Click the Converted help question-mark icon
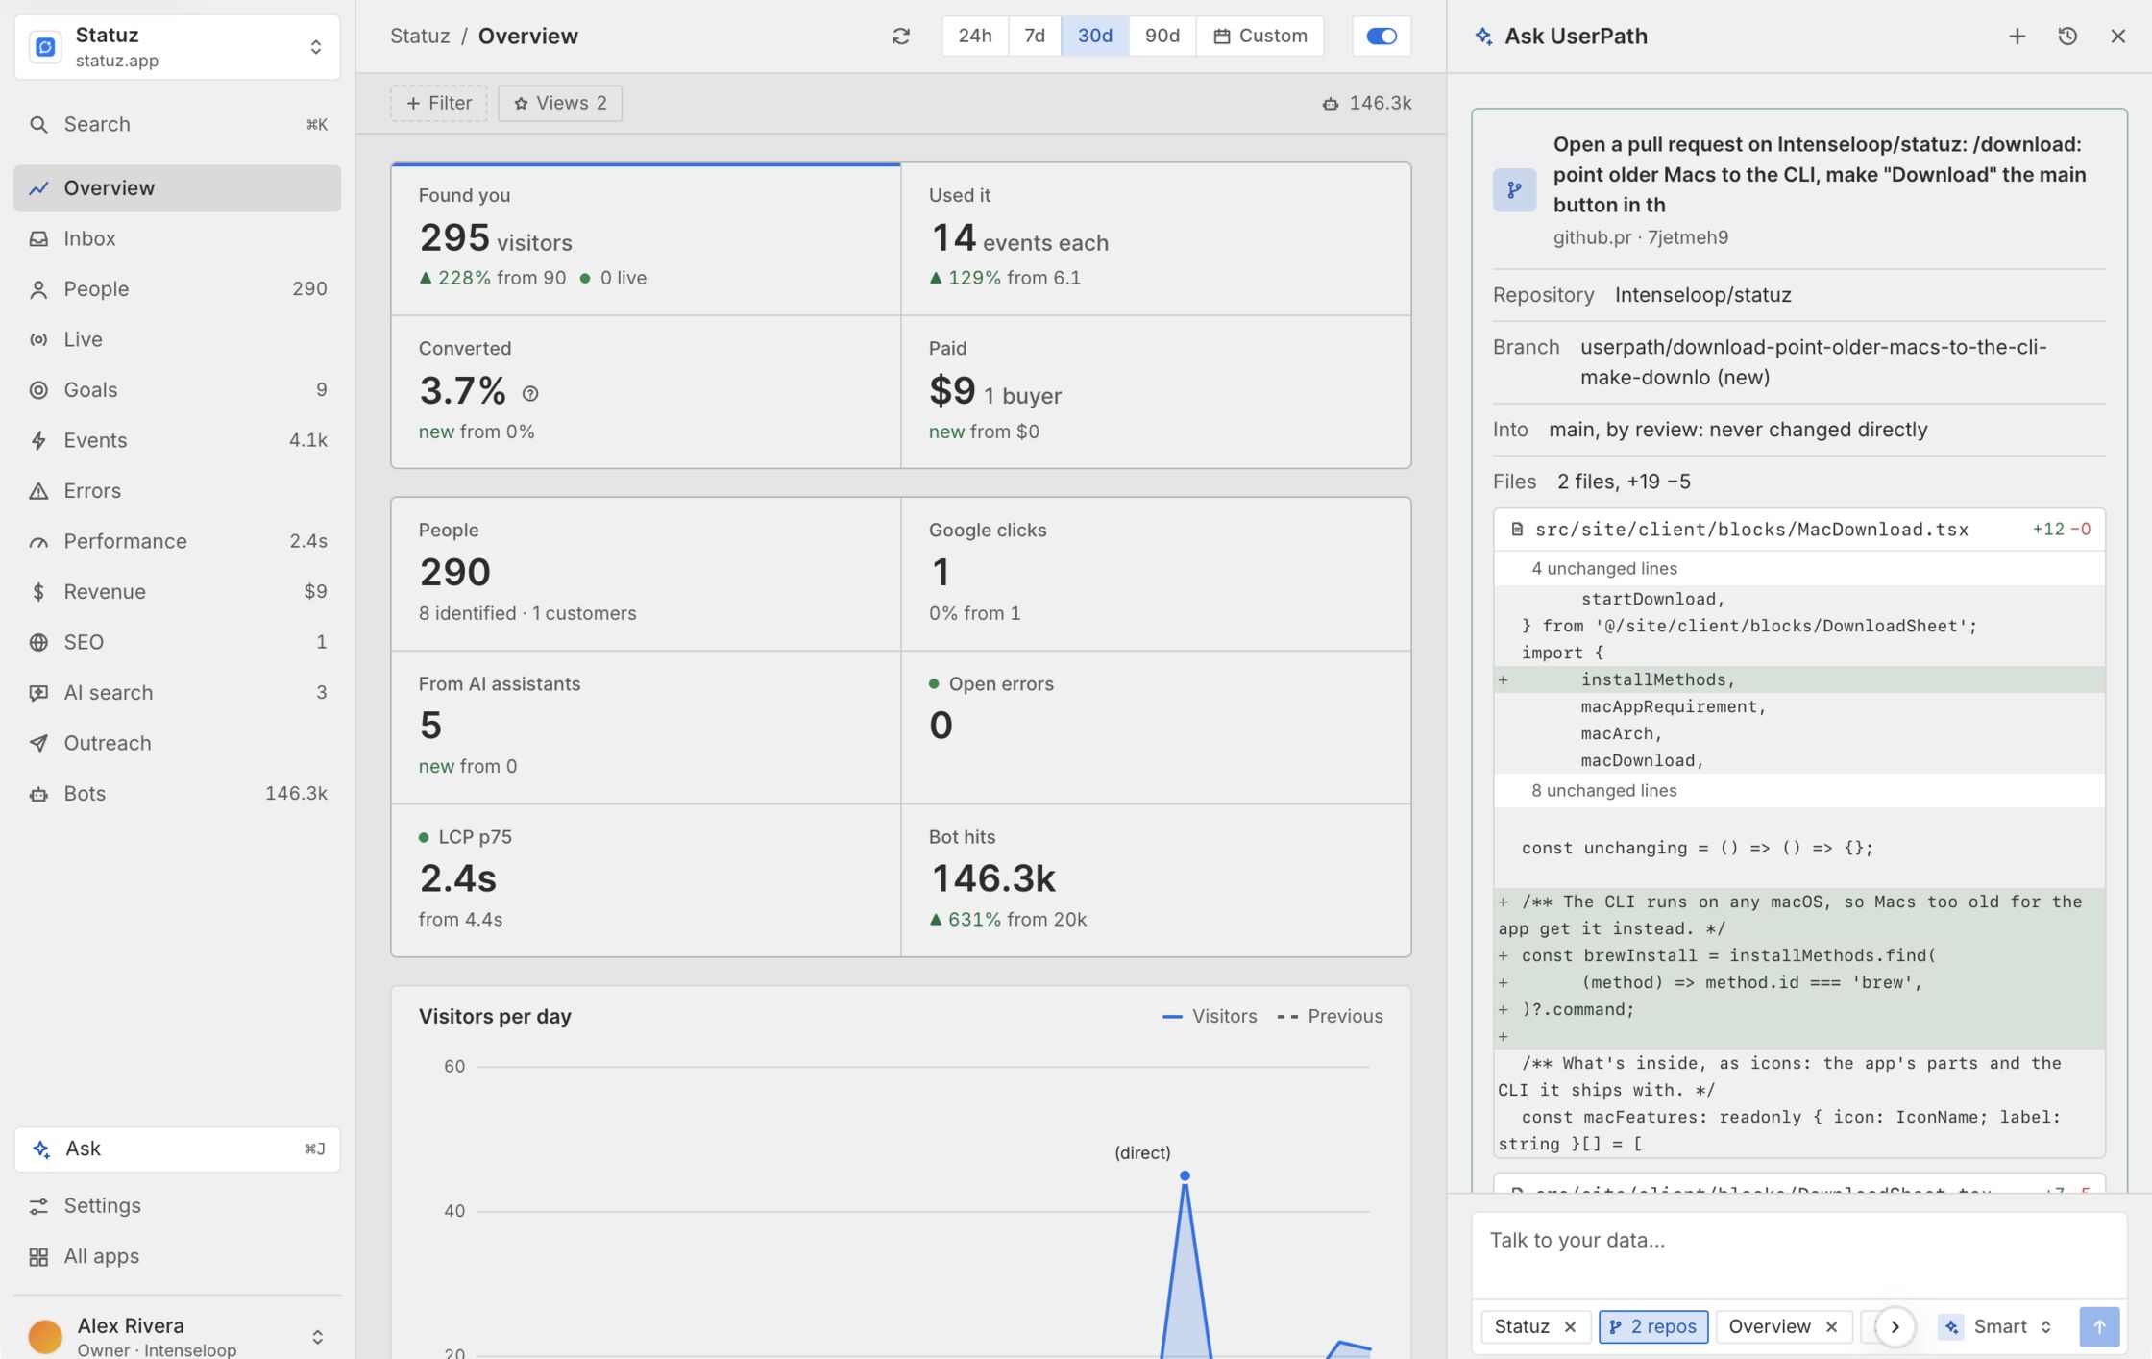2152x1359 pixels. coord(530,393)
